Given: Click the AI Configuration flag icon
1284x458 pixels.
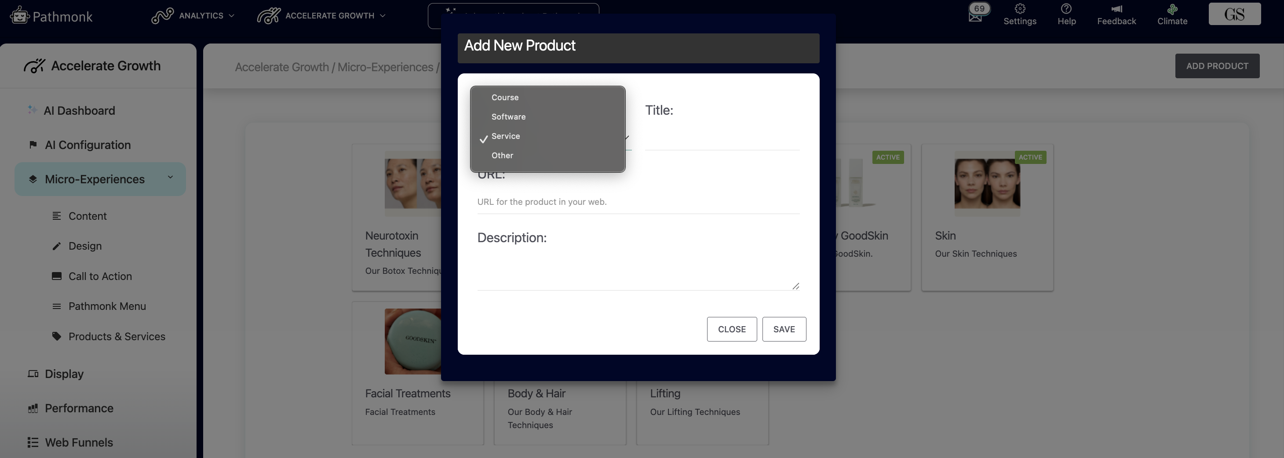Looking at the screenshot, I should [x=33, y=145].
